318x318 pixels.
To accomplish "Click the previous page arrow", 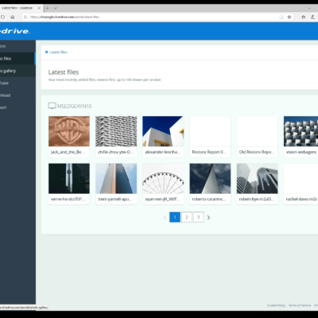I will tap(165, 217).
